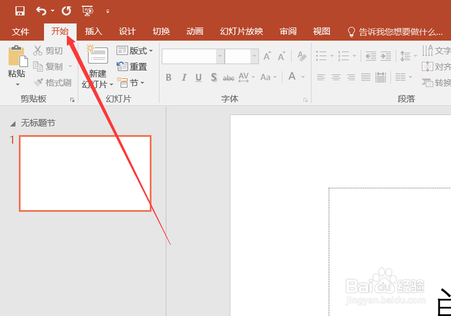451x316 pixels.
Task: Open the 文件 menu tab
Action: coord(21,31)
